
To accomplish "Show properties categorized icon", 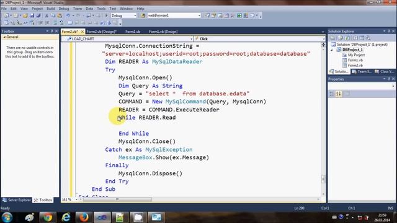I will pyautogui.click(x=332, y=94).
